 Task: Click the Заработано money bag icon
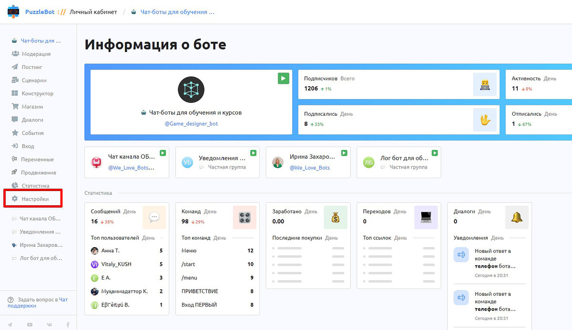click(336, 217)
